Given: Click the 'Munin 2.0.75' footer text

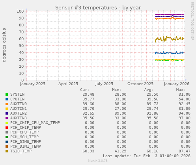Looking at the screenshot, I should tap(98, 161).
